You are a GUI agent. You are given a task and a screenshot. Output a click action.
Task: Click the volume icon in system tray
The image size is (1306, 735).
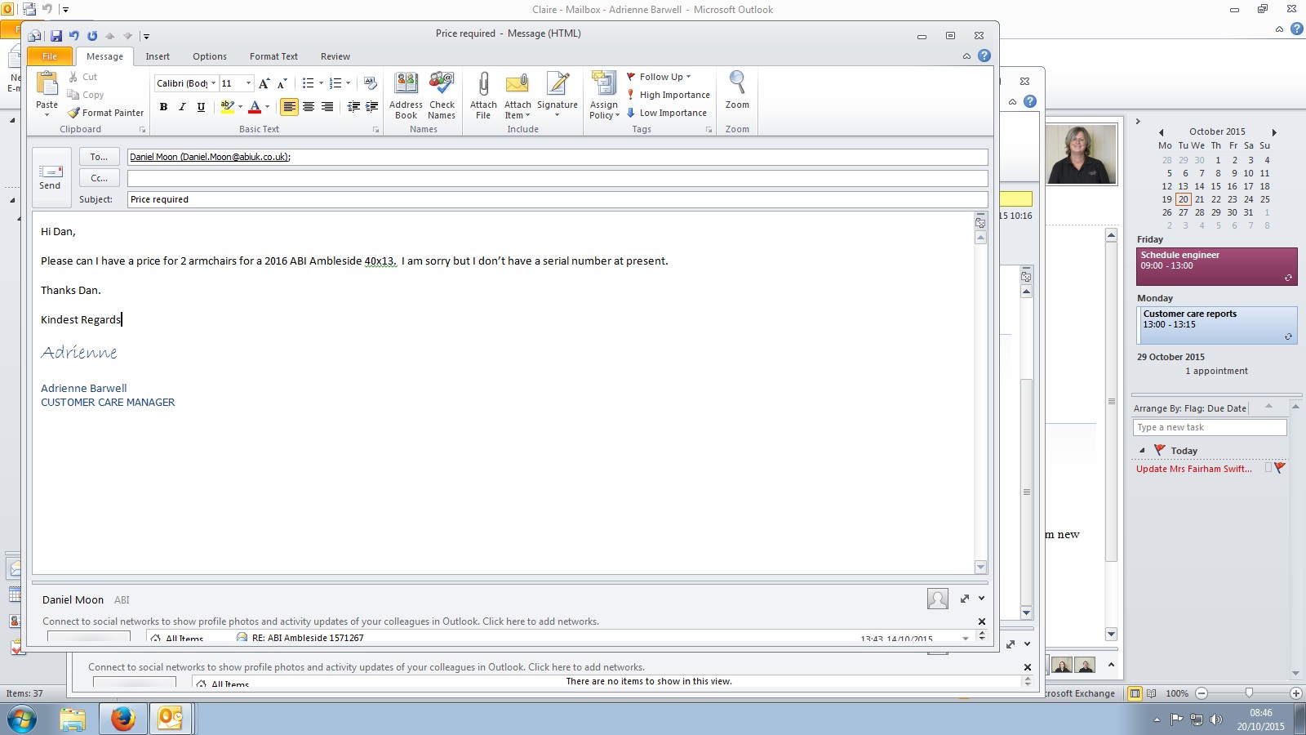click(1215, 719)
